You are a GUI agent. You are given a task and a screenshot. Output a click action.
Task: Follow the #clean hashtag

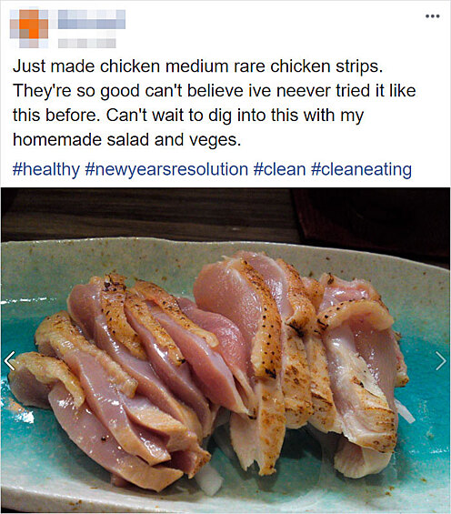pos(279,169)
